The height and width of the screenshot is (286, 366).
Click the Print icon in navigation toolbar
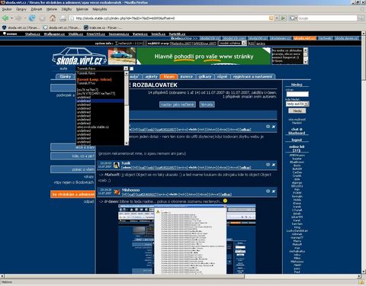pos(63,18)
